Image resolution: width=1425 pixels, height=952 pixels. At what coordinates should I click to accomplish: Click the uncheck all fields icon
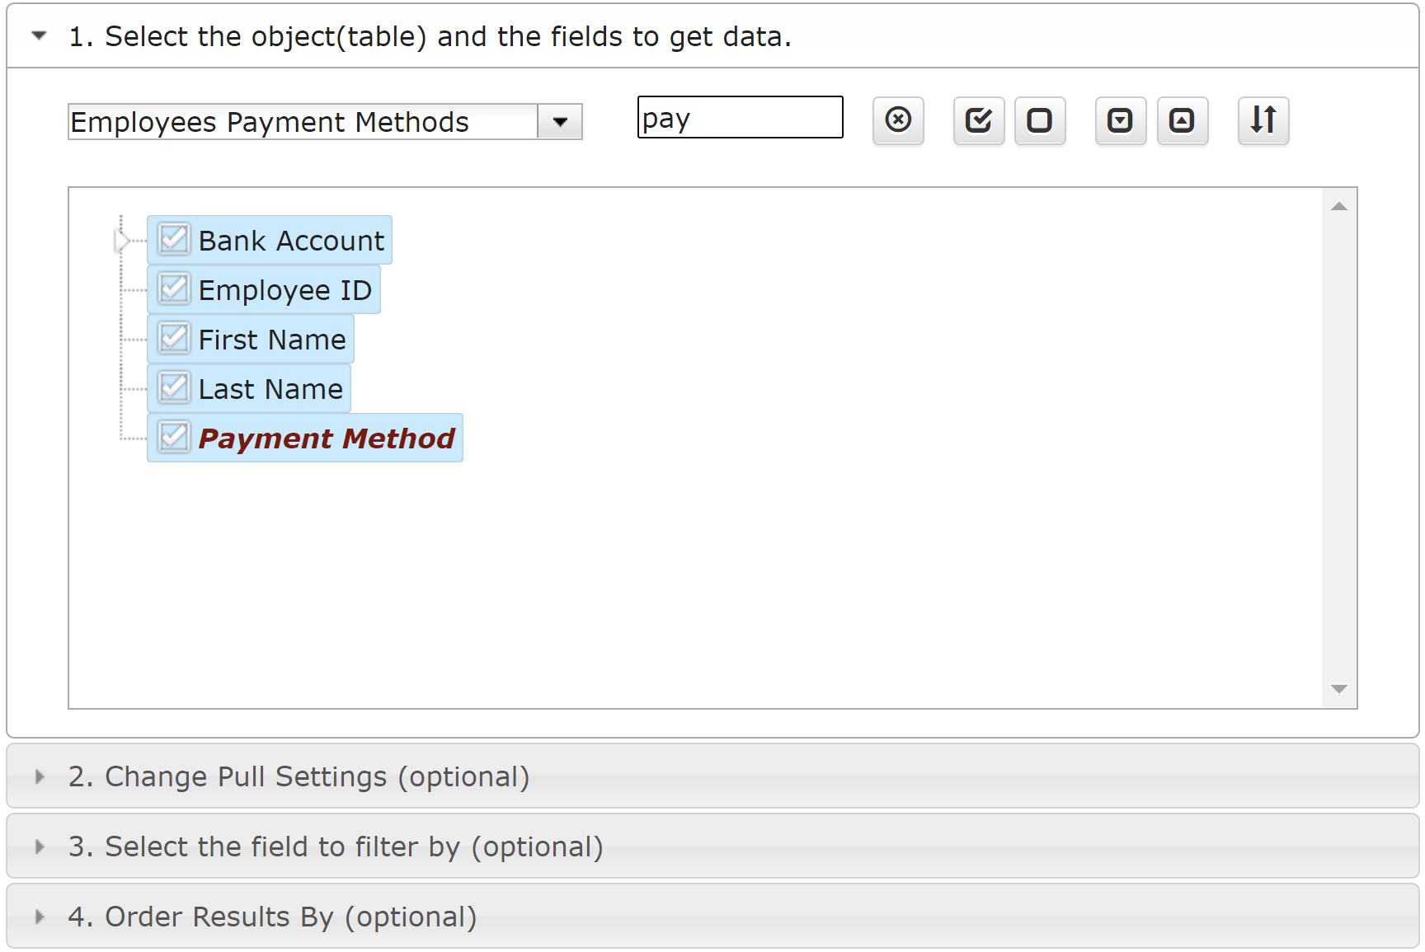(x=1040, y=120)
